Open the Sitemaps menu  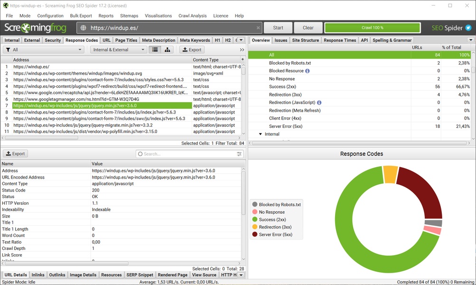[x=129, y=16]
